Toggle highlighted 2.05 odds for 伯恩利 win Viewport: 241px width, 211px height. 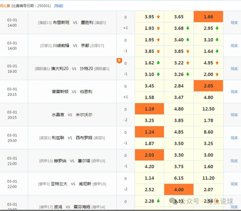[x=208, y=86]
